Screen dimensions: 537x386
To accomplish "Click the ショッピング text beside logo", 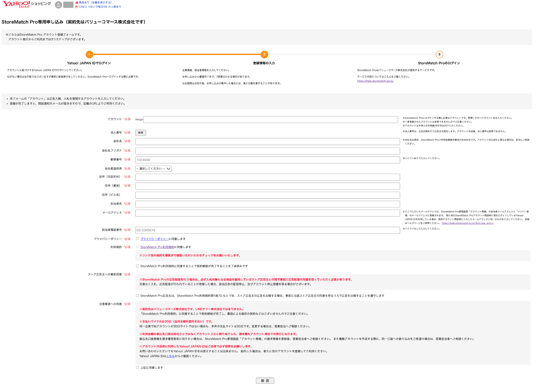I will coord(41,3).
